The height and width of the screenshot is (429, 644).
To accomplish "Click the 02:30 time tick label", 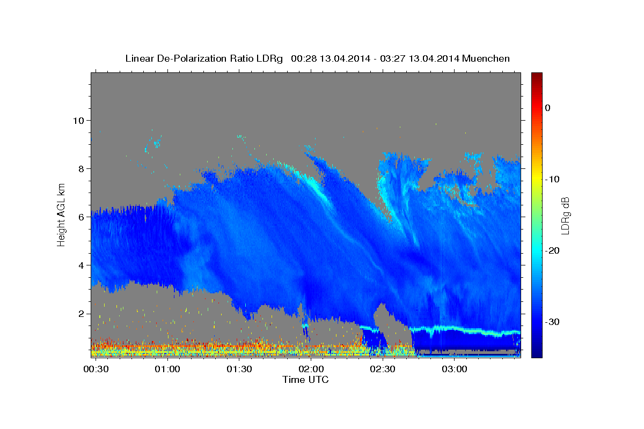I will [x=383, y=369].
